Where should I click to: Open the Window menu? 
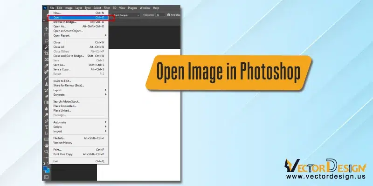pos(145,8)
